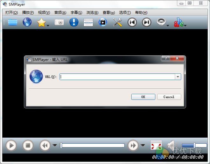
Task: Minimize the SMPlayer window
Action: (x=181, y=3)
